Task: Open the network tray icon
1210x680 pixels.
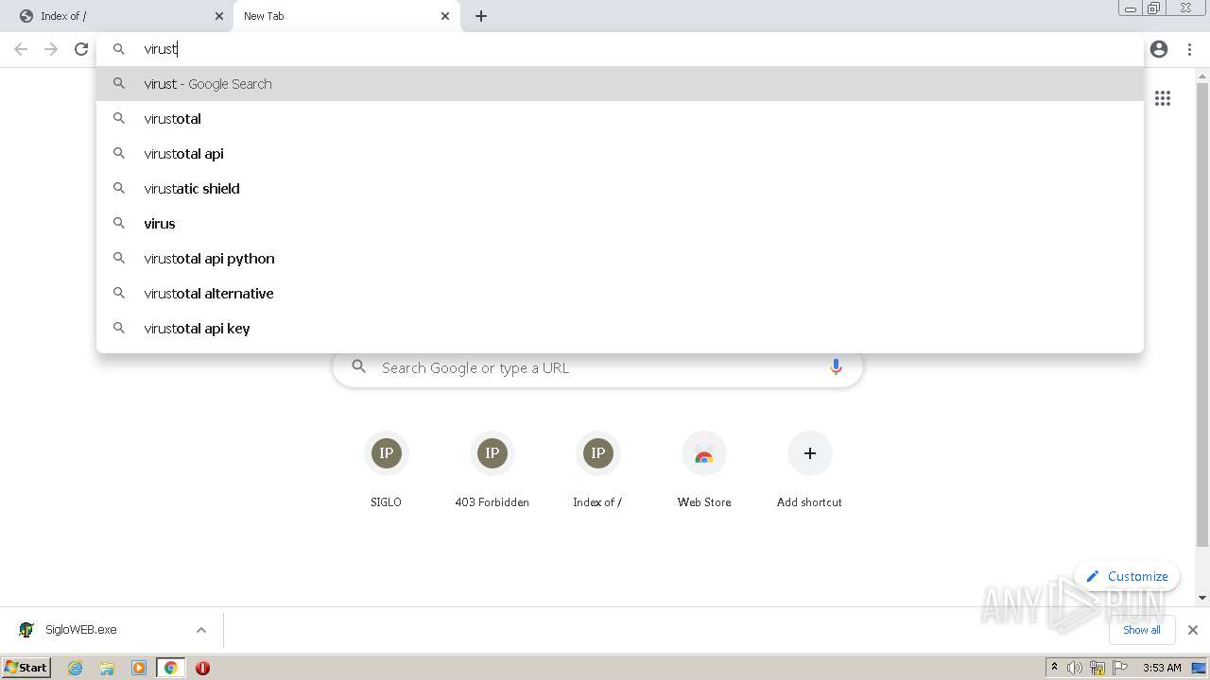Action: 1098,668
